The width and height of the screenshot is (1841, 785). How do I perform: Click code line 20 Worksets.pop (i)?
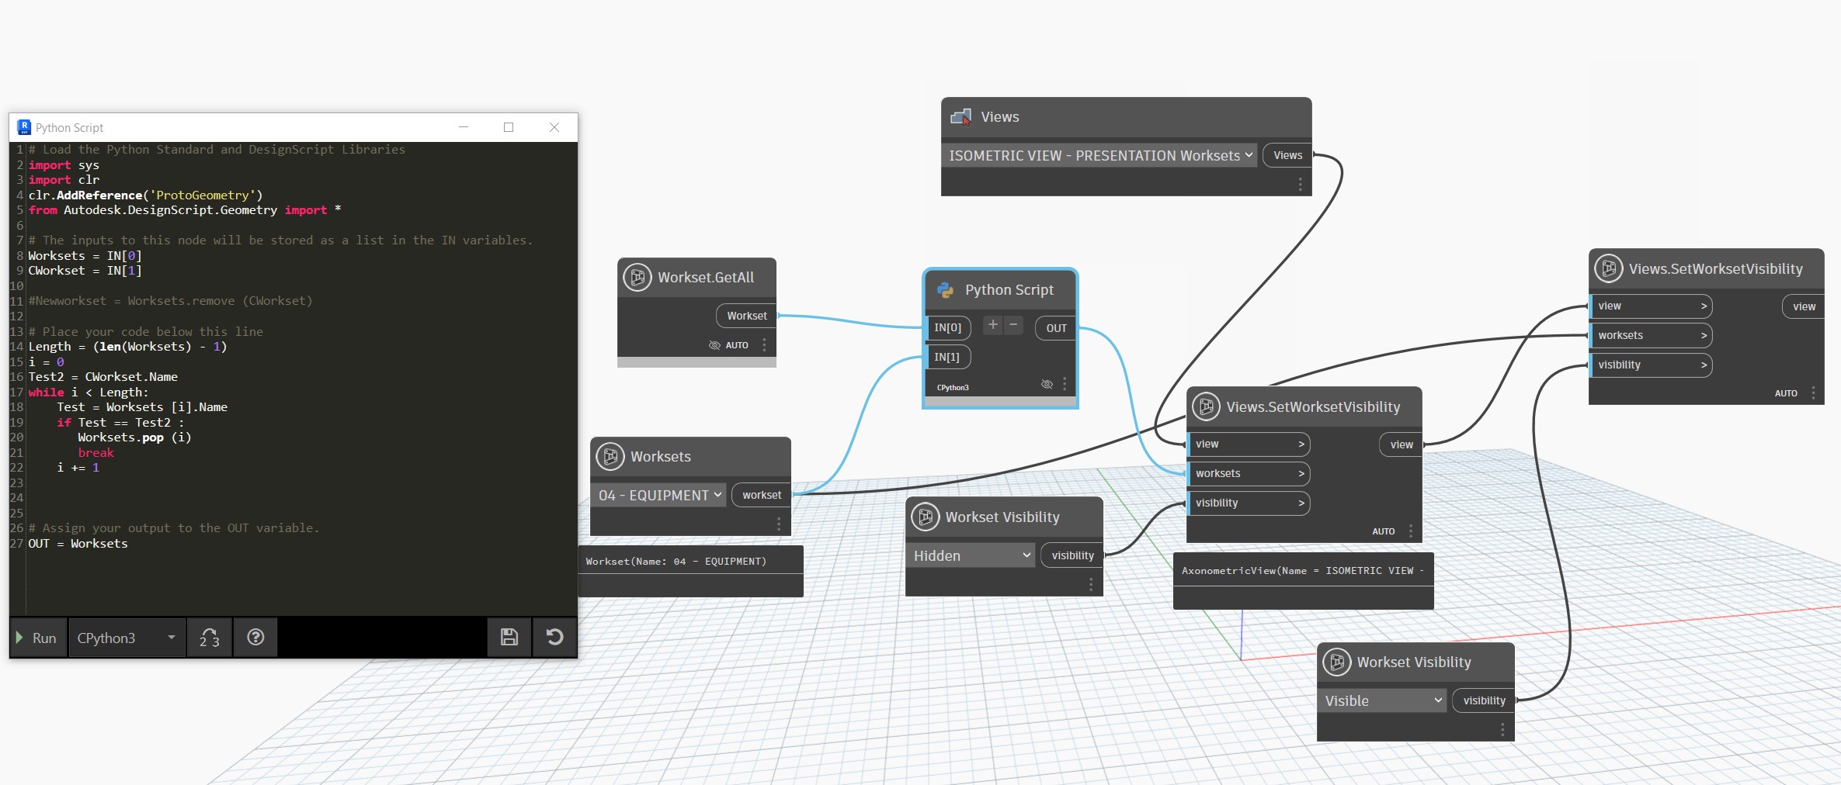pos(134,437)
